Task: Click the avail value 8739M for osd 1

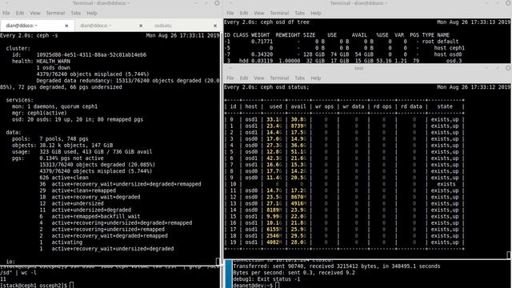Action: pyautogui.click(x=298, y=126)
